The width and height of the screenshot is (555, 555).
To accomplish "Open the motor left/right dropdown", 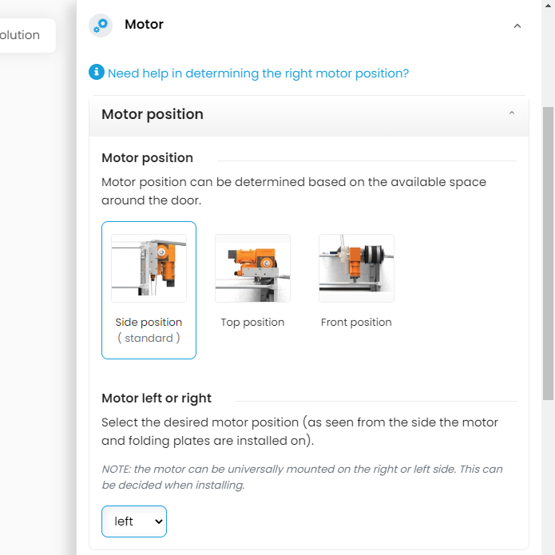I will click(x=134, y=521).
